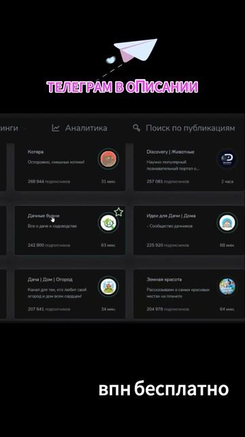245x437 pixels.
Task: Open Идеи для Дачи | Дома avatar
Action: point(227,223)
